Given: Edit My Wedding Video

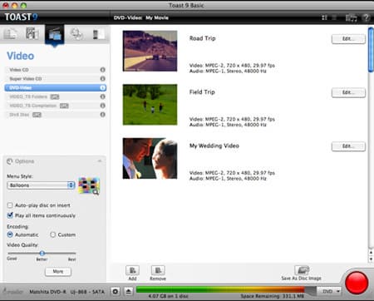Looking at the screenshot, I should coord(348,146).
